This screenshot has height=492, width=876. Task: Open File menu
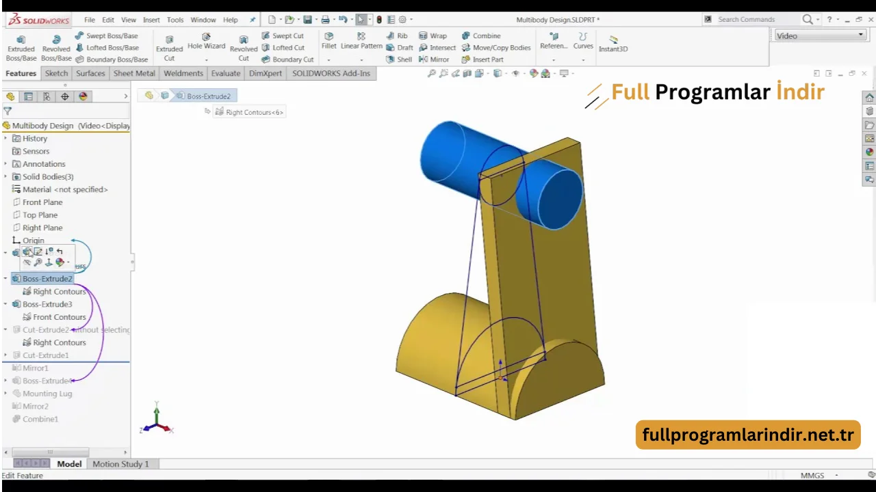coord(90,20)
